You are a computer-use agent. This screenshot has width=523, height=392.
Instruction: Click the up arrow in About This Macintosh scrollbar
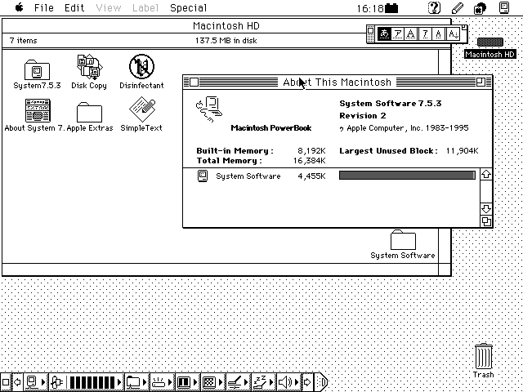pos(486,174)
